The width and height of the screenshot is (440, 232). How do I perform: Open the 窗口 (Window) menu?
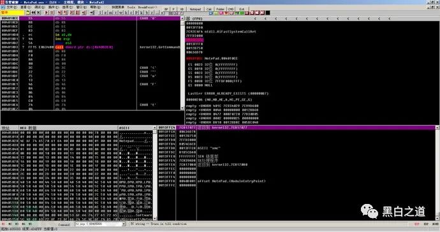(82, 7)
